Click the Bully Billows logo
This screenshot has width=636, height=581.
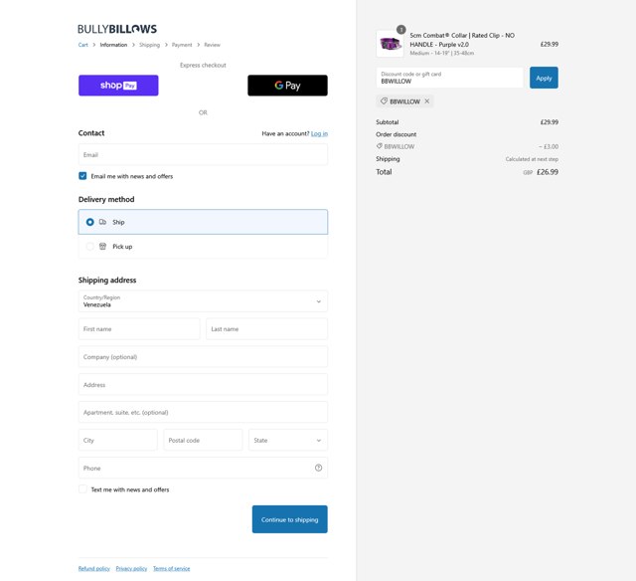[x=117, y=29]
